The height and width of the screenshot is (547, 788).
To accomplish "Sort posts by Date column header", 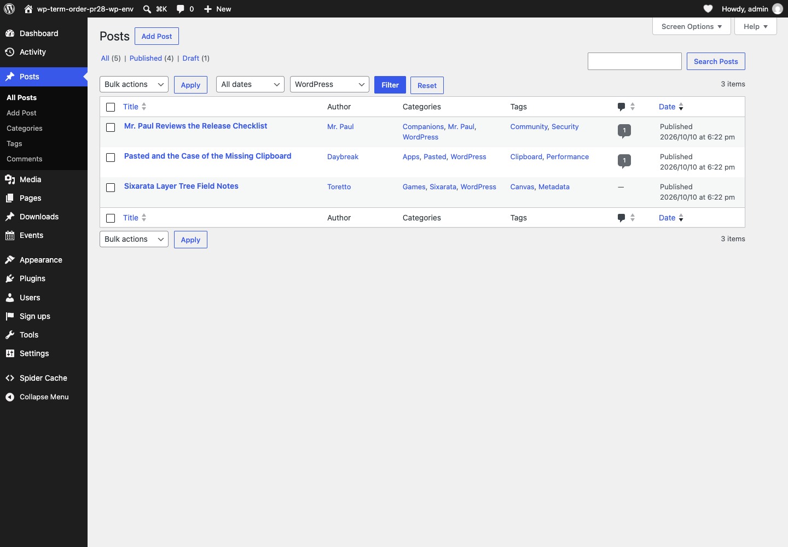I will coord(671,107).
